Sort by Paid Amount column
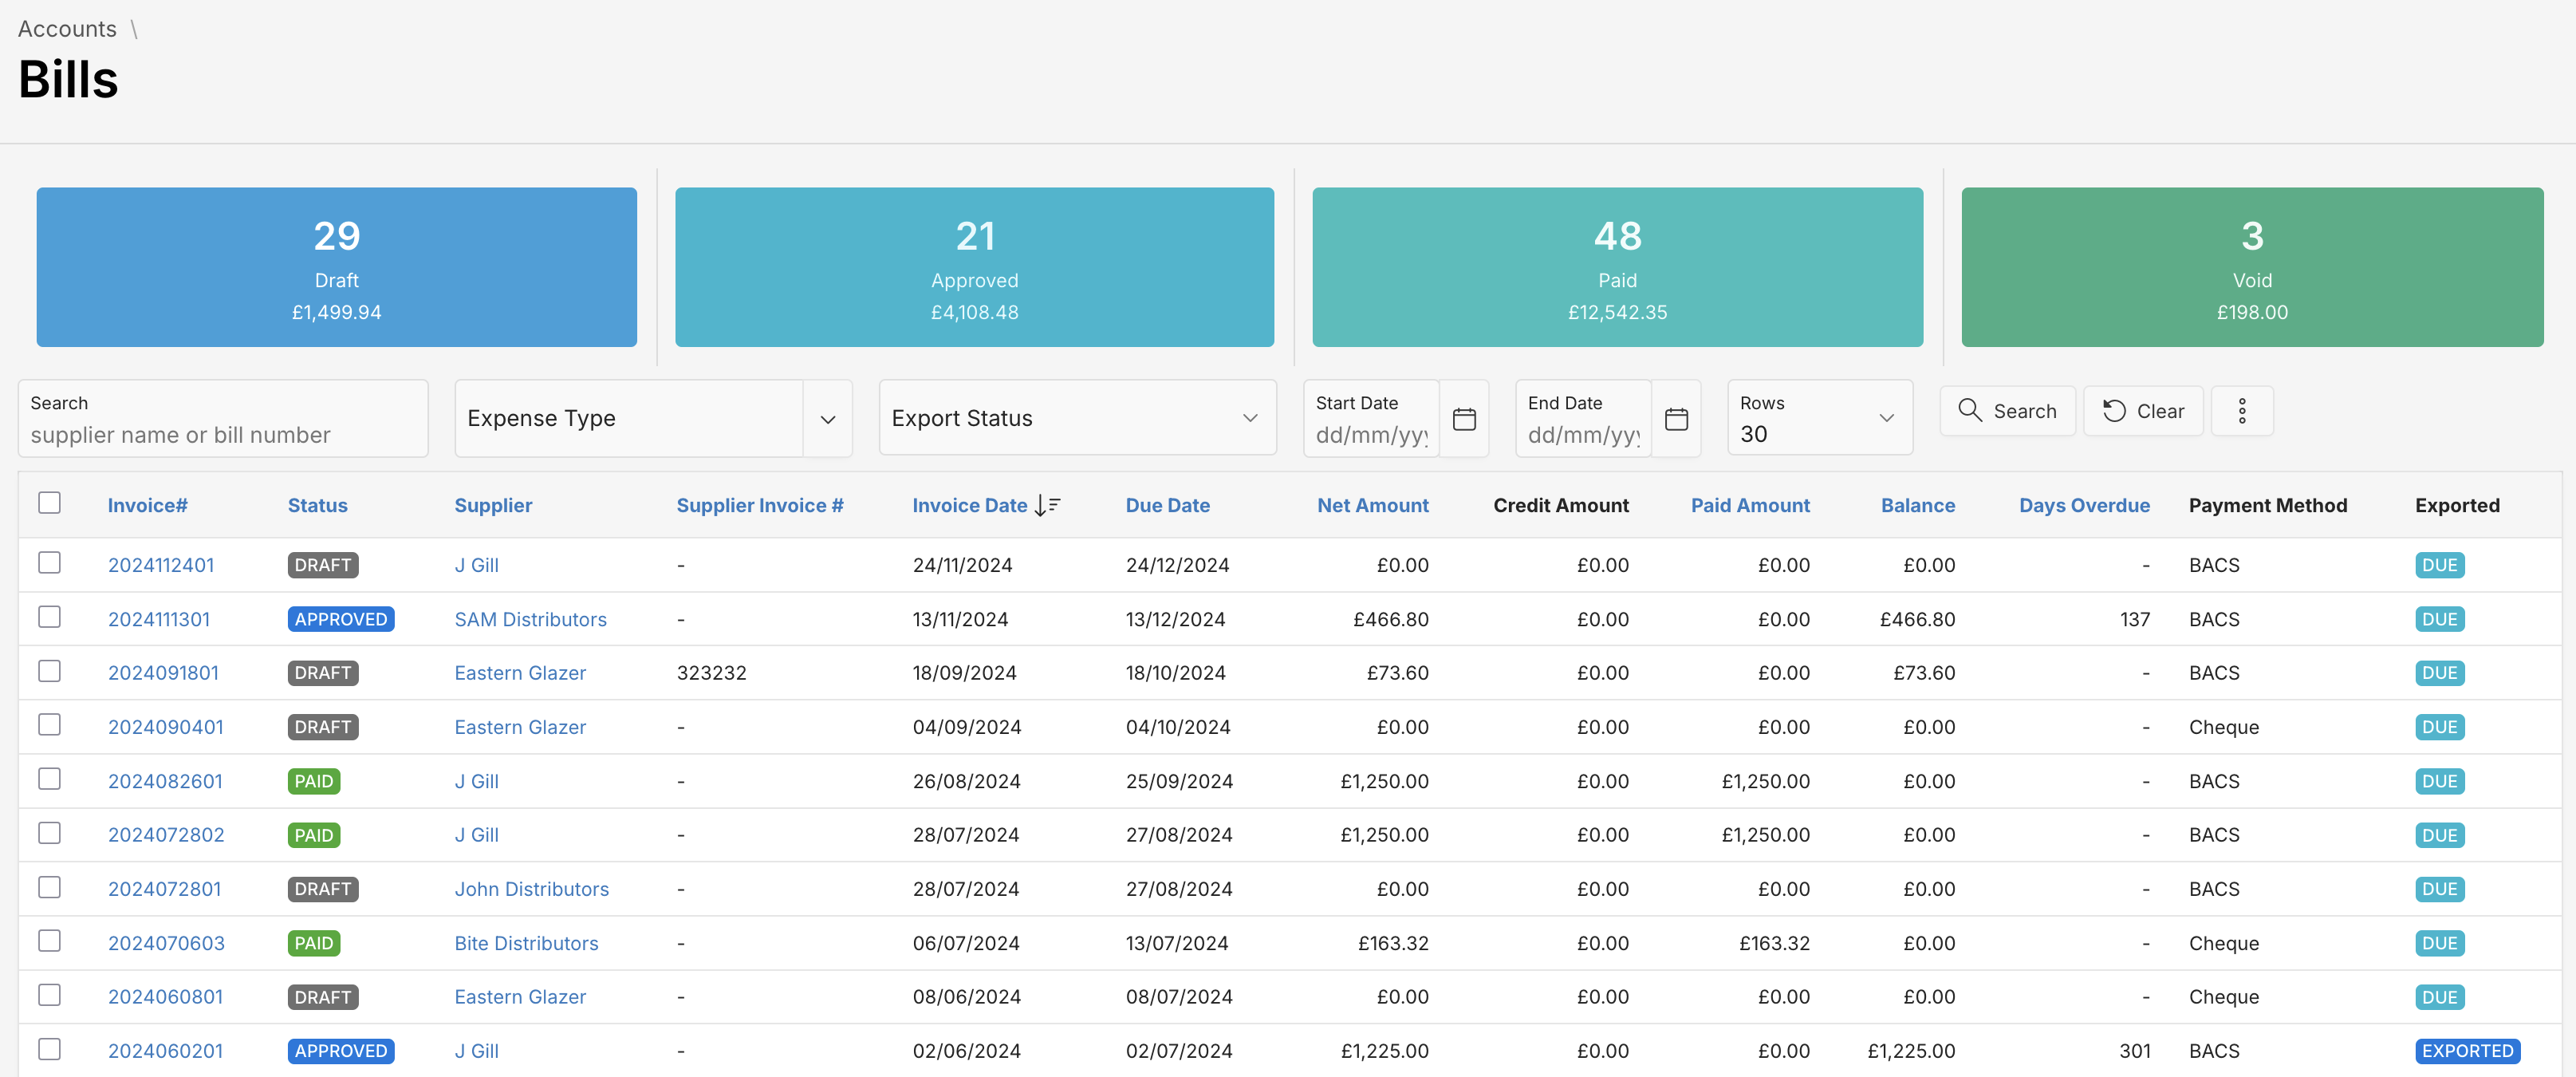The width and height of the screenshot is (2576, 1077). (x=1750, y=506)
